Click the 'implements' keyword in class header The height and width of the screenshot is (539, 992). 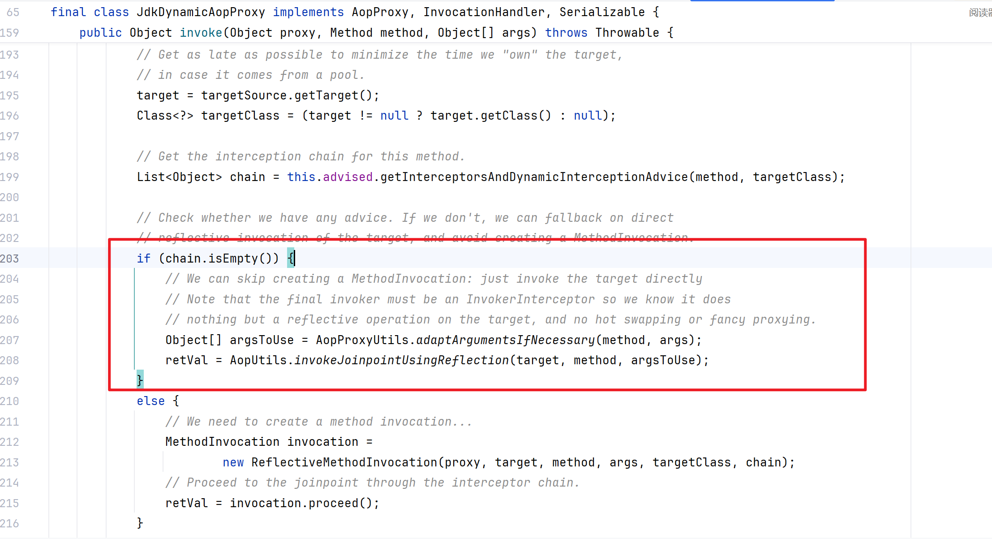(x=308, y=12)
